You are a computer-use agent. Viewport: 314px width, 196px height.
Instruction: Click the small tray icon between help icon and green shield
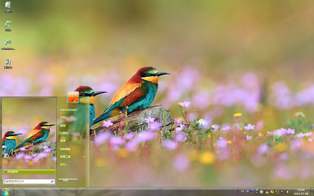tap(257, 191)
